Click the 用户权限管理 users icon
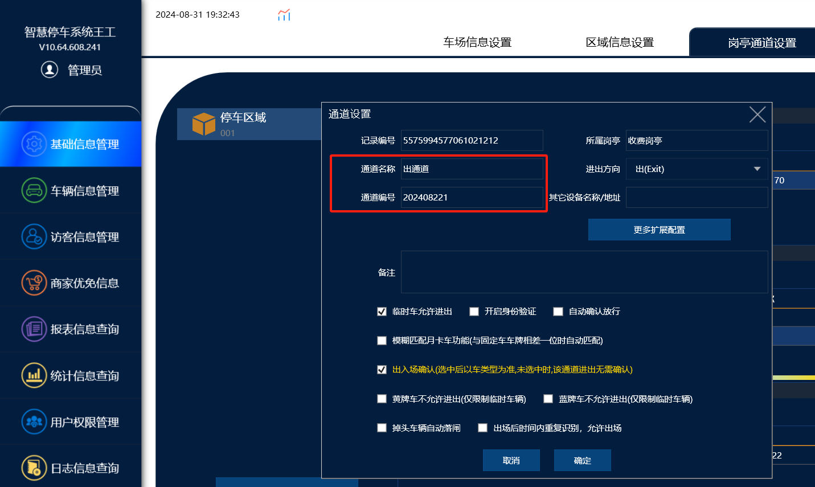Viewport: 815px width, 487px height. (x=34, y=421)
